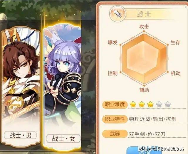The height and width of the screenshot is (154, 188).
Task: Click the sword class icon
Action: pos(118,14)
